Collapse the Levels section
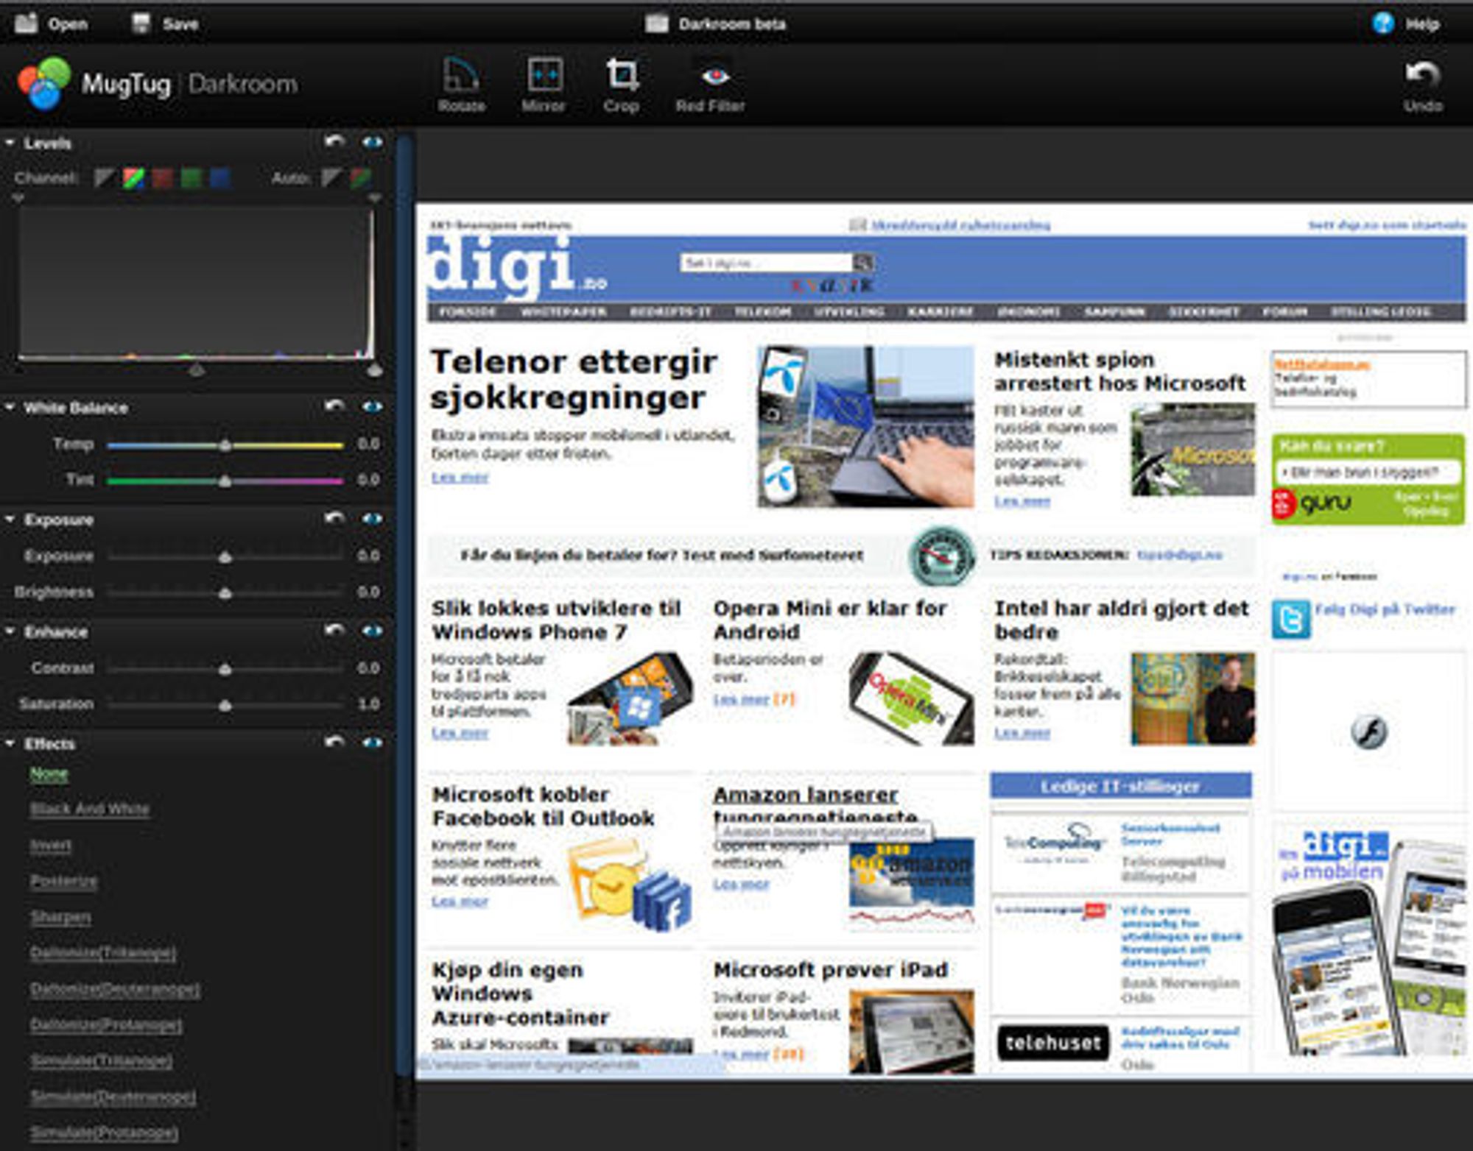The height and width of the screenshot is (1151, 1473). click(x=10, y=143)
